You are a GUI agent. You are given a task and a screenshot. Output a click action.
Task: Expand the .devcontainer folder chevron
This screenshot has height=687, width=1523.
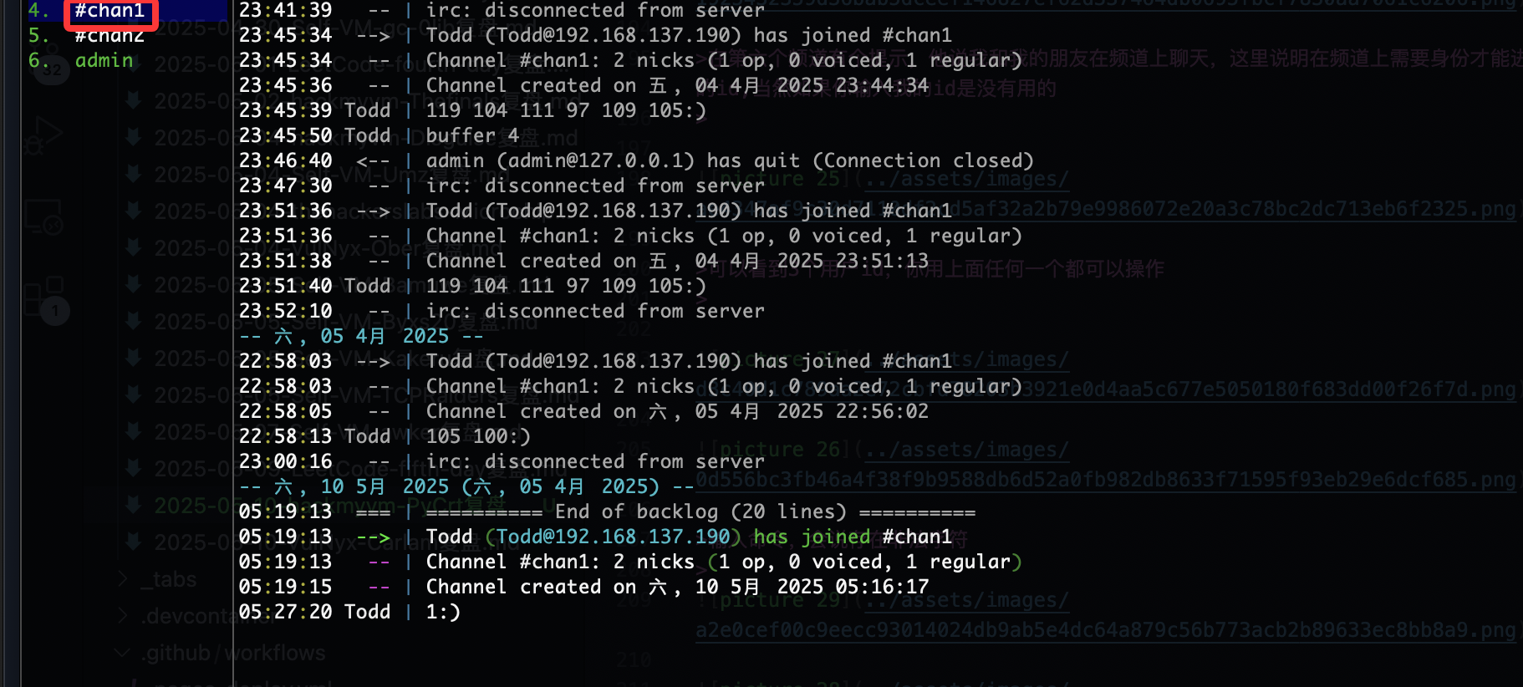pyautogui.click(x=123, y=616)
